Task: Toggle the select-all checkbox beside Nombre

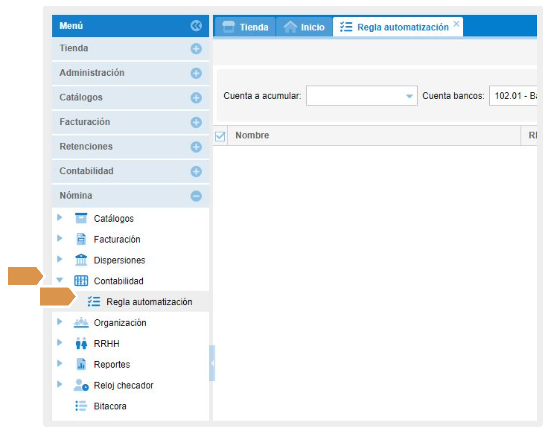Action: coord(220,136)
